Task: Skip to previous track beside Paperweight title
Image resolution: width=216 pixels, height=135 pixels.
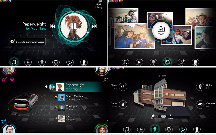Action: pos(53,26)
